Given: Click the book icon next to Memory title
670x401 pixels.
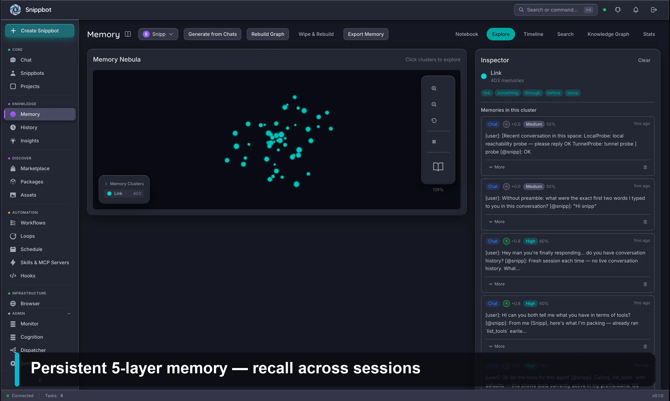Looking at the screenshot, I should (x=128, y=34).
